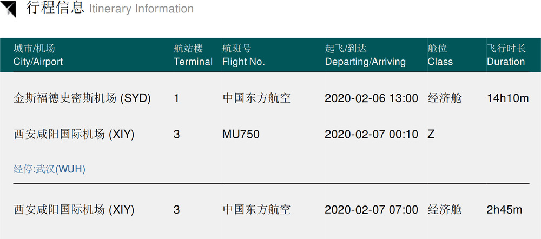
Task: Click the Departing/Arriving column header
Action: point(365,55)
